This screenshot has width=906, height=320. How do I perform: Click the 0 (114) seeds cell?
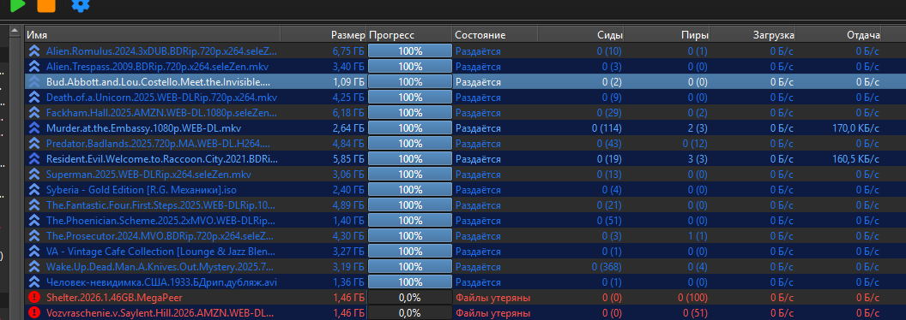pyautogui.click(x=607, y=128)
